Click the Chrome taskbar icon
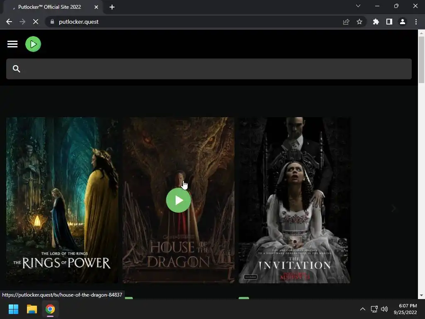This screenshot has width=425, height=319. [50, 309]
